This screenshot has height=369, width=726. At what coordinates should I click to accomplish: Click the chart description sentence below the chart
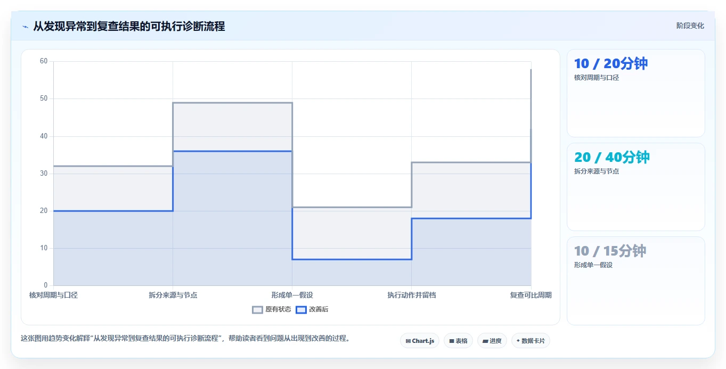pyautogui.click(x=185, y=338)
